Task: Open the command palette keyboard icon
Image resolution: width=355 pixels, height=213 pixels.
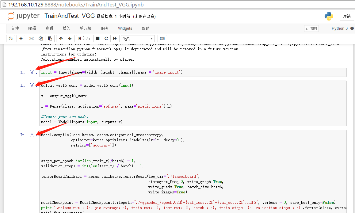Action: 162,39
